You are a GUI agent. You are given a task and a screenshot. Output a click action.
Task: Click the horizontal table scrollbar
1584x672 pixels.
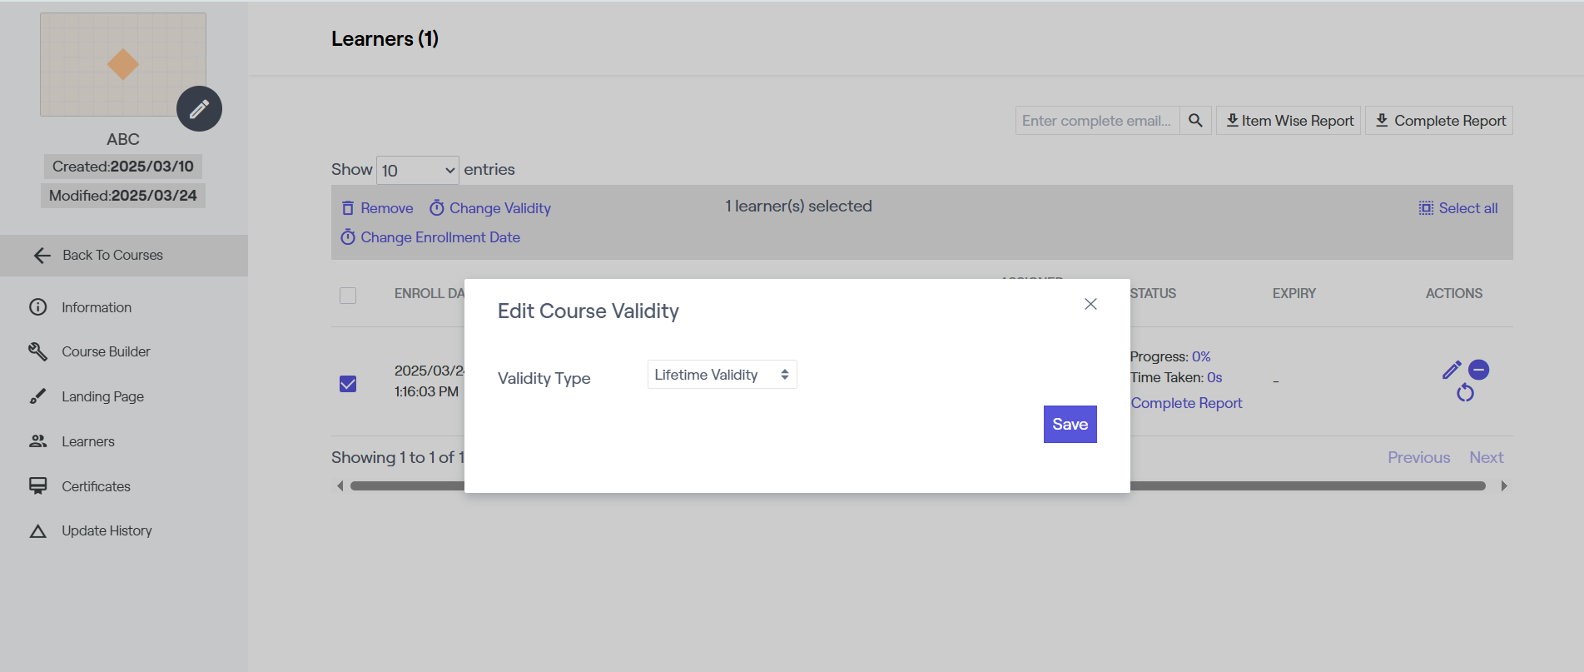point(1307,485)
